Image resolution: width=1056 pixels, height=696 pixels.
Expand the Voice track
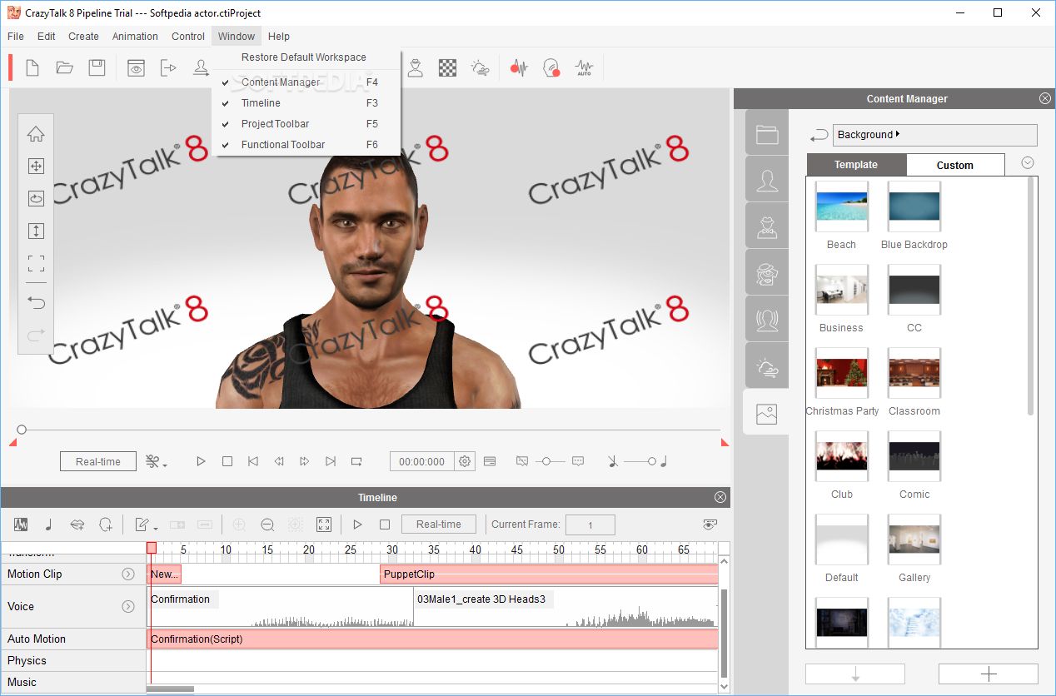click(x=128, y=606)
